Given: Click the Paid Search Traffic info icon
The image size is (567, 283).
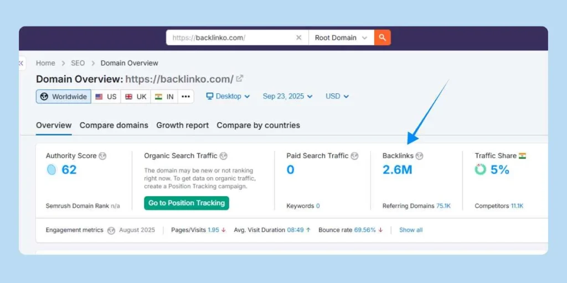Looking at the screenshot, I should [354, 156].
